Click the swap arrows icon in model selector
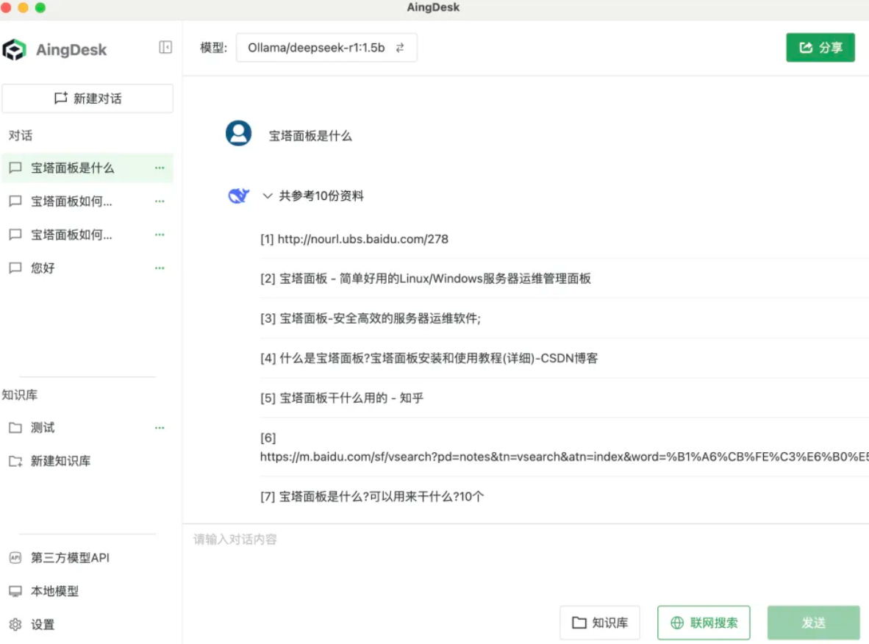 (400, 48)
